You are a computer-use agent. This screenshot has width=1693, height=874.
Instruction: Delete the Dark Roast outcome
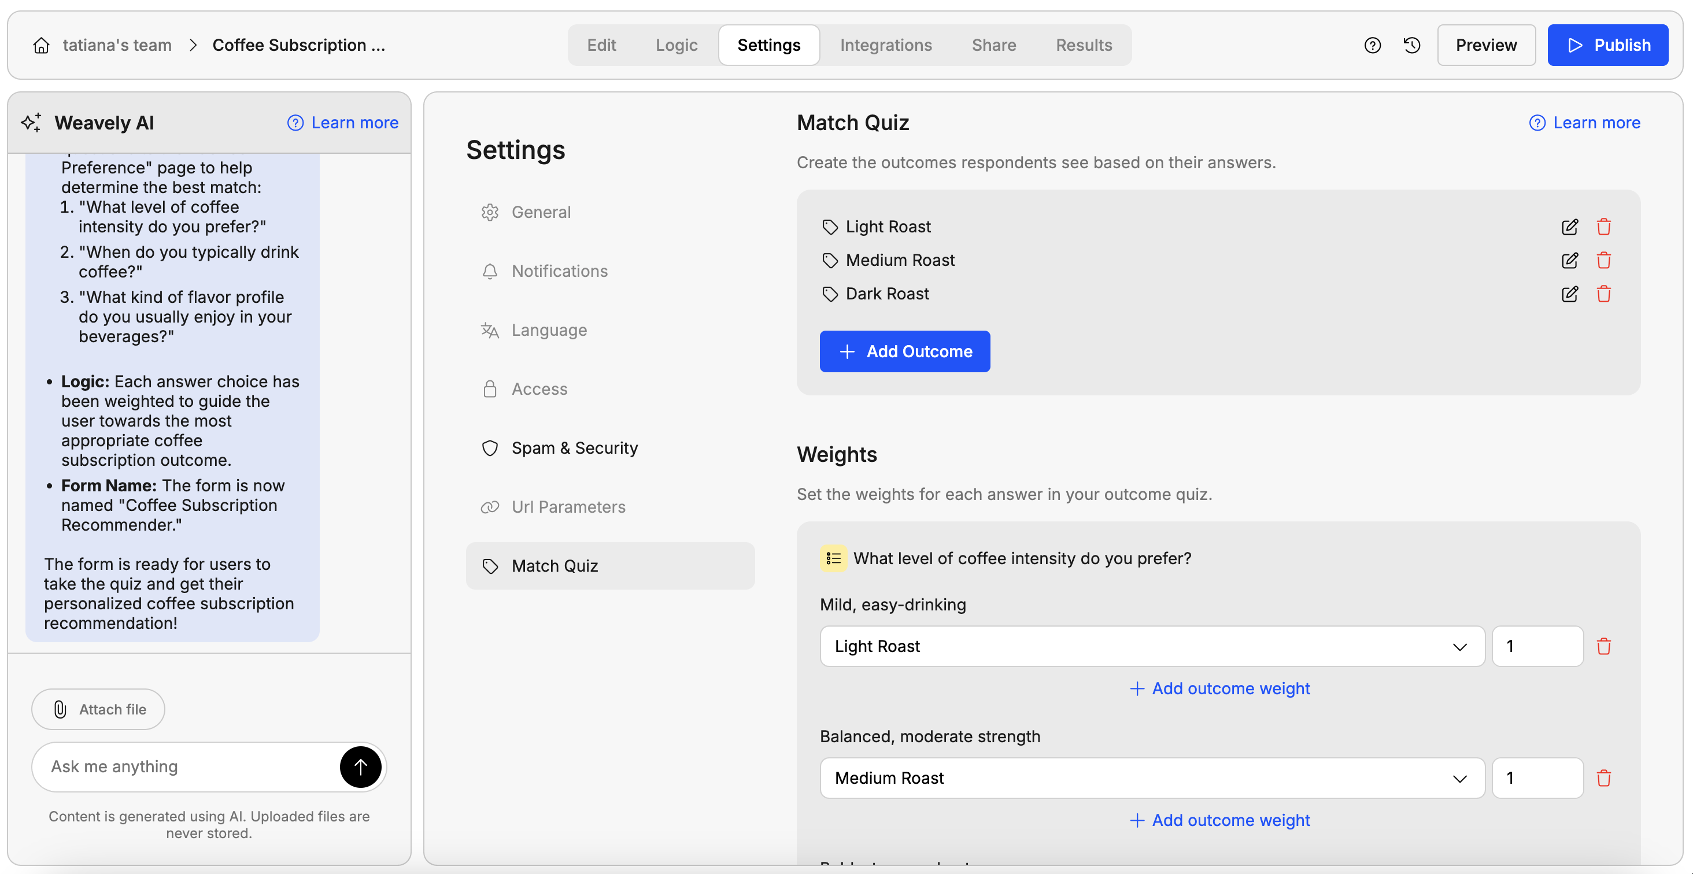(1603, 294)
